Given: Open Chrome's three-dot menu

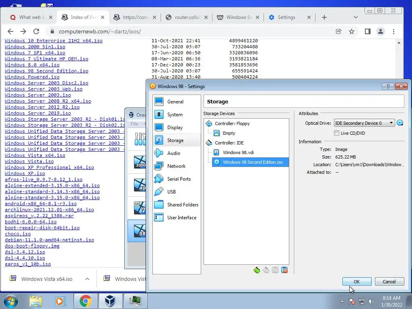Looking at the screenshot, I should click(x=393, y=31).
